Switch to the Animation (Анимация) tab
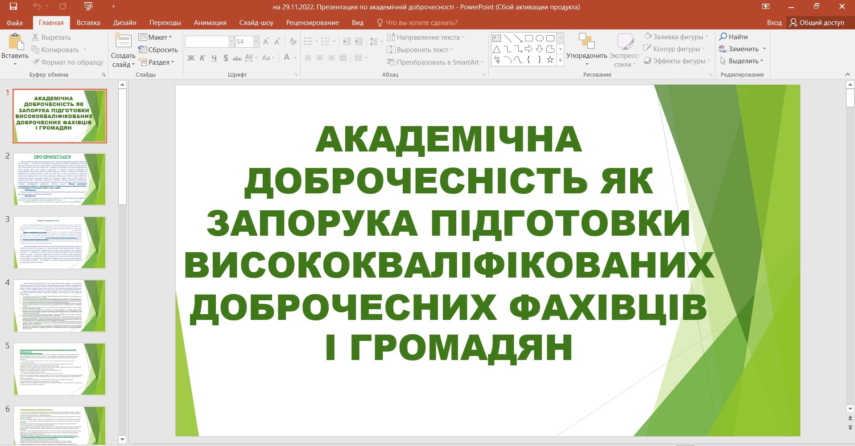855x446 pixels. [x=210, y=23]
